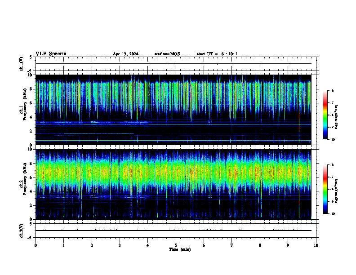Click the "station=MOS" header label
356x275 pixels.
pyautogui.click(x=167, y=54)
